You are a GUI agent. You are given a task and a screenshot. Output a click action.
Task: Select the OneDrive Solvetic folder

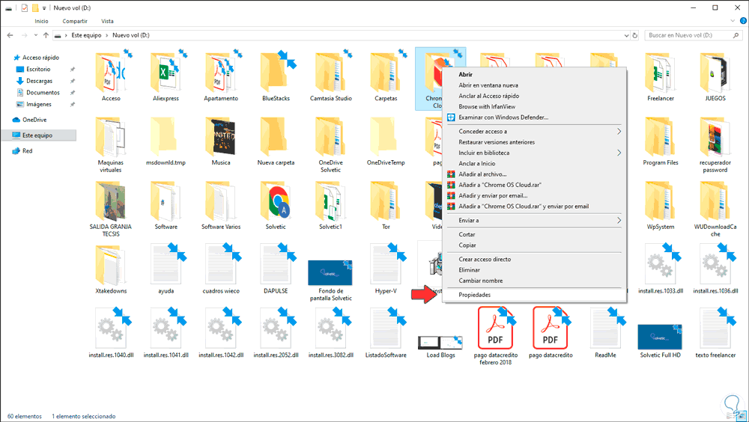330,138
